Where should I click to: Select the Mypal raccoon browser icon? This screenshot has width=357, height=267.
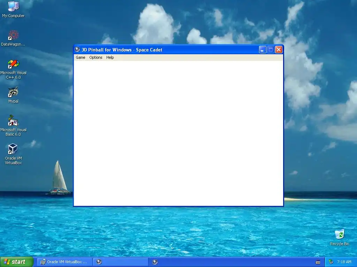(x=13, y=95)
